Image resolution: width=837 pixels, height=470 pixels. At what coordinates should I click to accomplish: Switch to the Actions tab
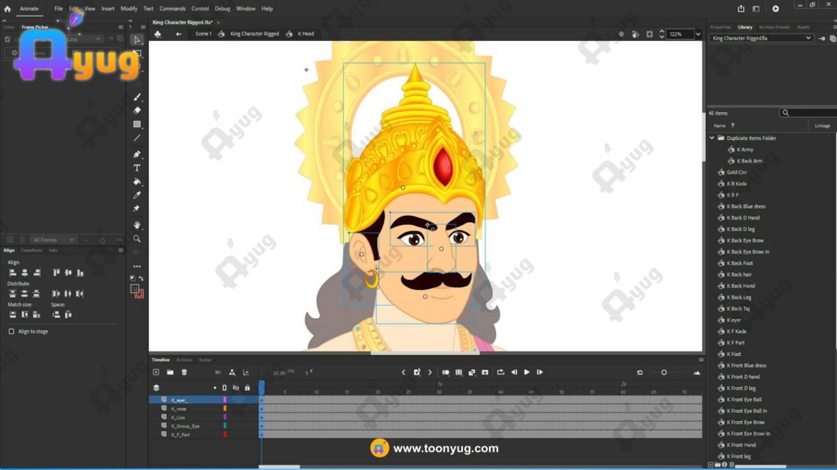click(184, 360)
